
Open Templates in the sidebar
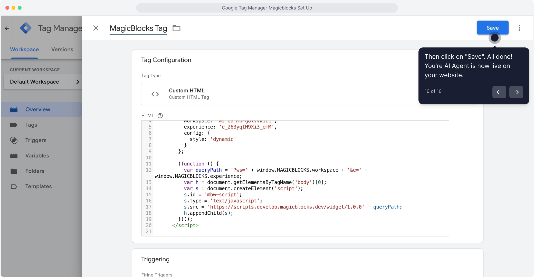click(x=38, y=186)
